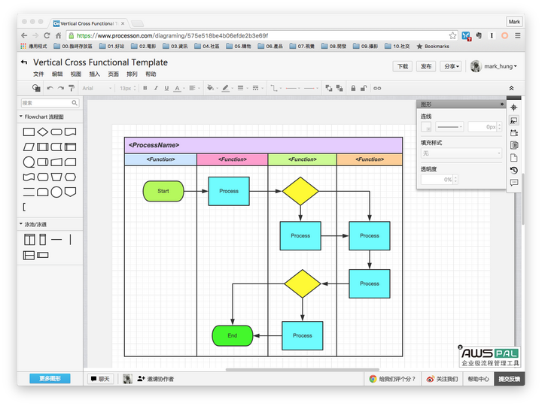Open the text alignment dropdown
Viewport: 542px width, 406px height.
click(194, 89)
